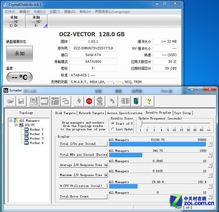The image size is (219, 212).
Task: Select Worker 1 in topology tree
Action: coord(34,129)
